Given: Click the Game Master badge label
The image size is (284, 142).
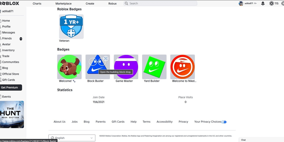Looking at the screenshot, I should click(x=124, y=81).
